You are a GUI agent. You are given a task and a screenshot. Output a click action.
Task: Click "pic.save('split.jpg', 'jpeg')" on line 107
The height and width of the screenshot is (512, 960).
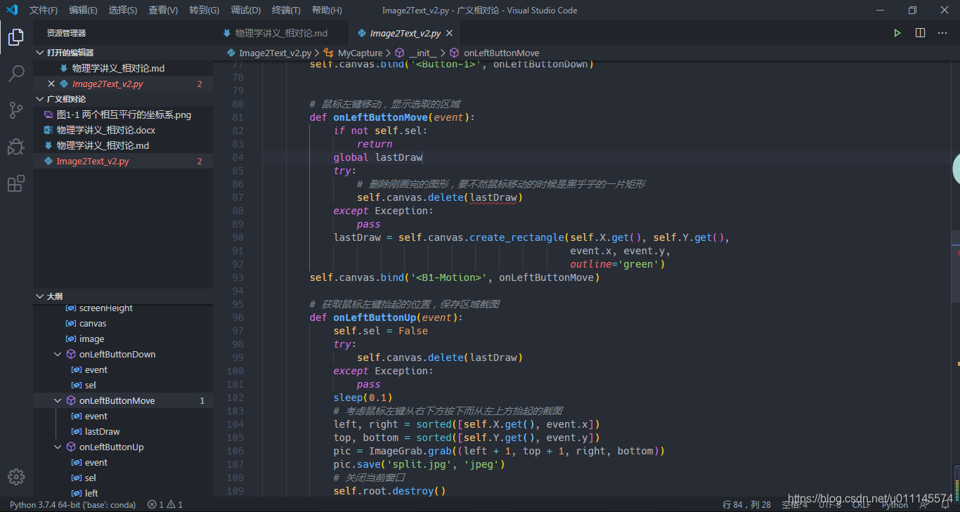(420, 464)
